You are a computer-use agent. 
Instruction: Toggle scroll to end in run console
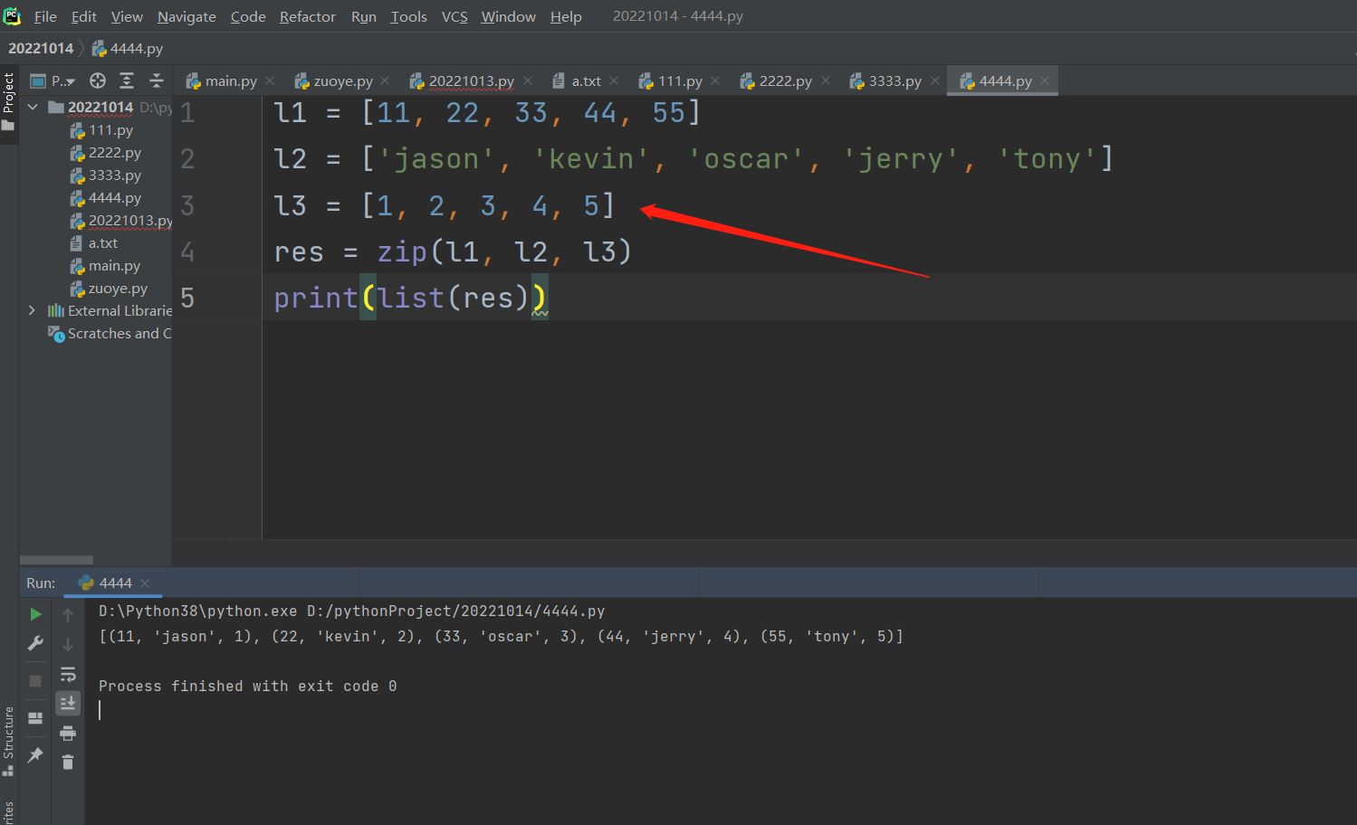pyautogui.click(x=68, y=704)
